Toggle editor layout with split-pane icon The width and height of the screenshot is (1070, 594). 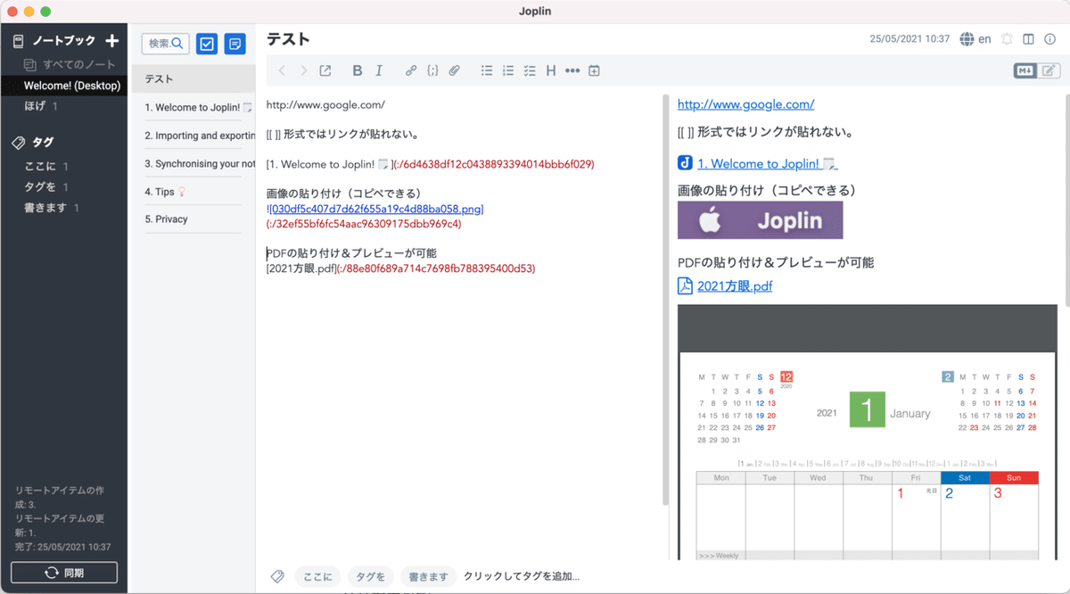(x=1029, y=39)
